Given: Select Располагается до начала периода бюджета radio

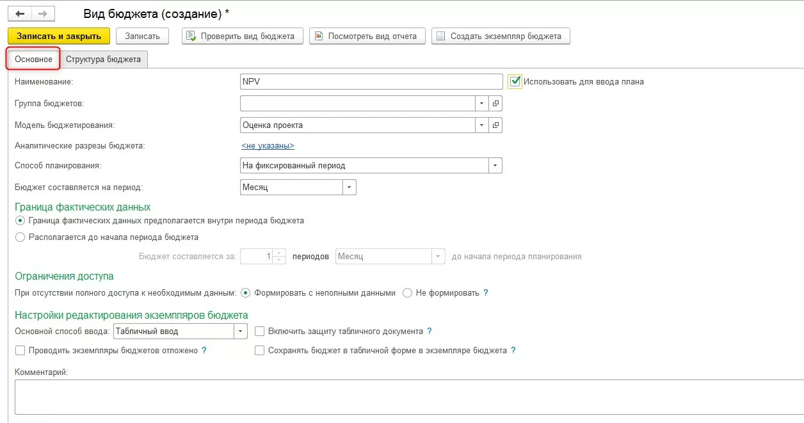Looking at the screenshot, I should coord(20,237).
